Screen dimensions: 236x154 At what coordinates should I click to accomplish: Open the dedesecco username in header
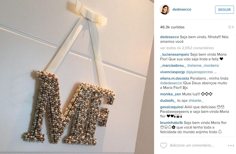coord(182,9)
